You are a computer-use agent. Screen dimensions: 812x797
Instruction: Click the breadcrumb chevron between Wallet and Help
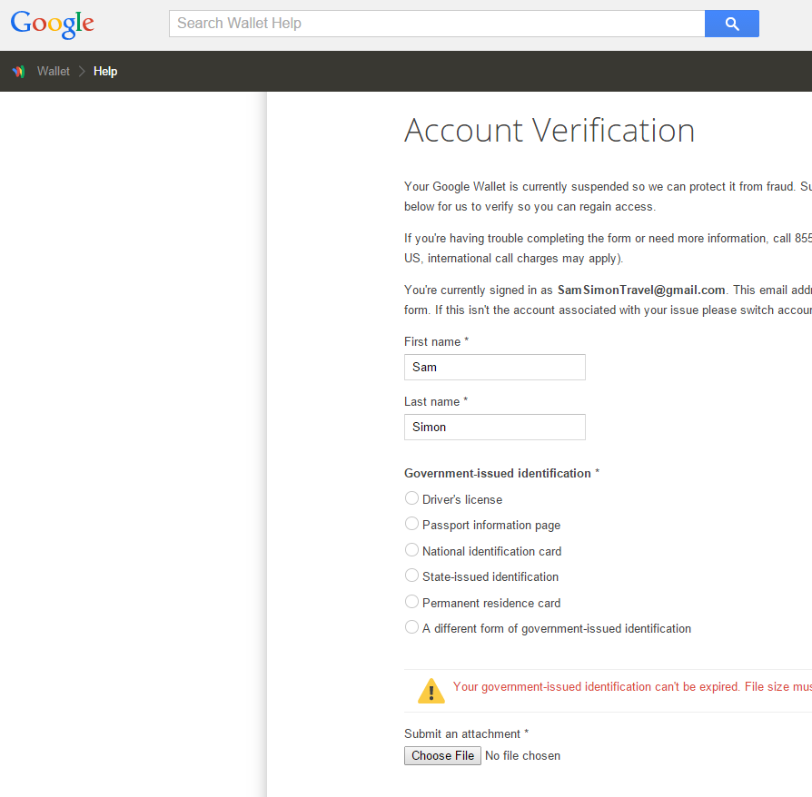[x=82, y=72]
